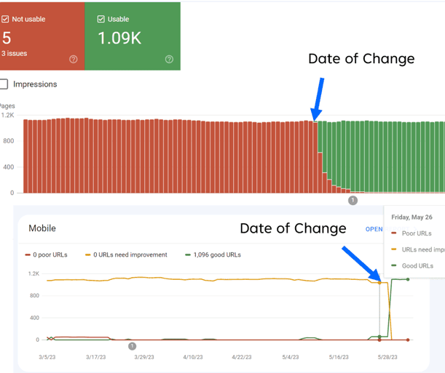Click the red data point at chart end
445x373 pixels.
coord(408,340)
